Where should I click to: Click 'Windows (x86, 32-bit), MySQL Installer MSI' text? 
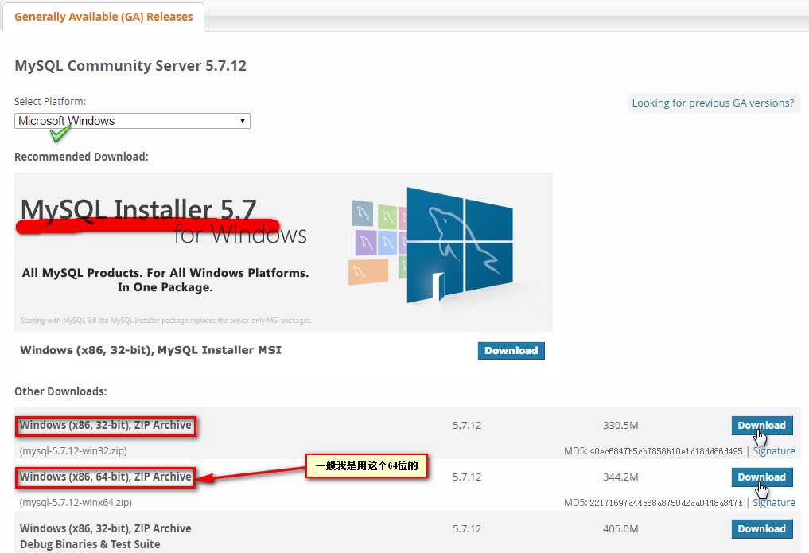click(150, 350)
